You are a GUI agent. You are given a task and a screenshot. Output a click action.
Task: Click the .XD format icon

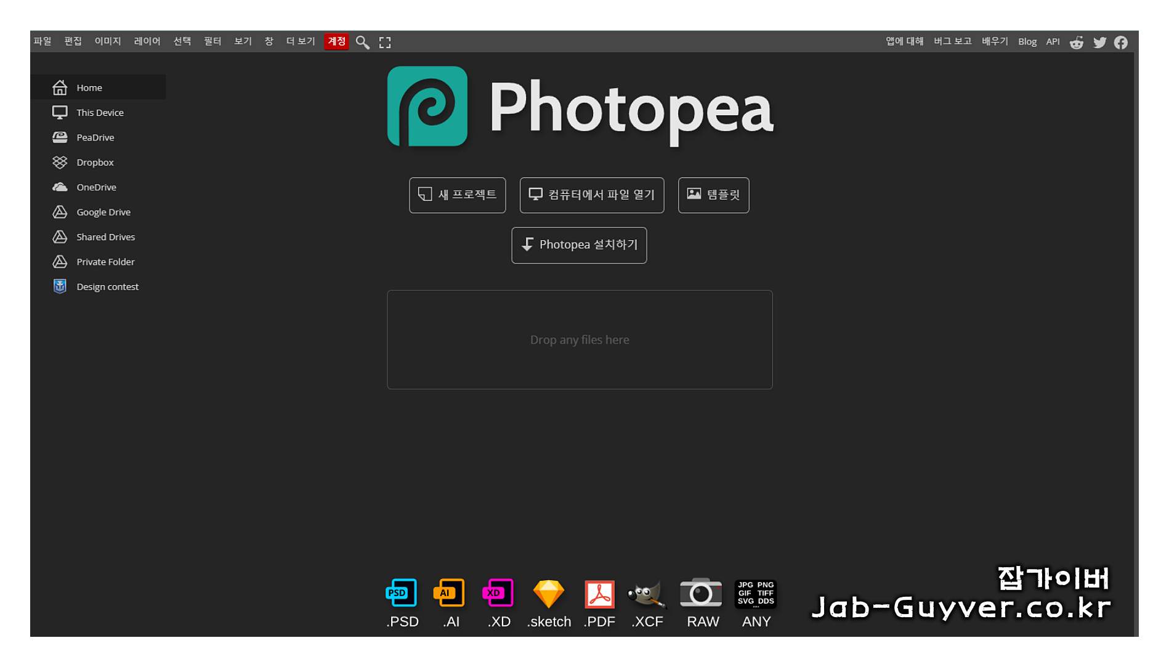pos(498,592)
